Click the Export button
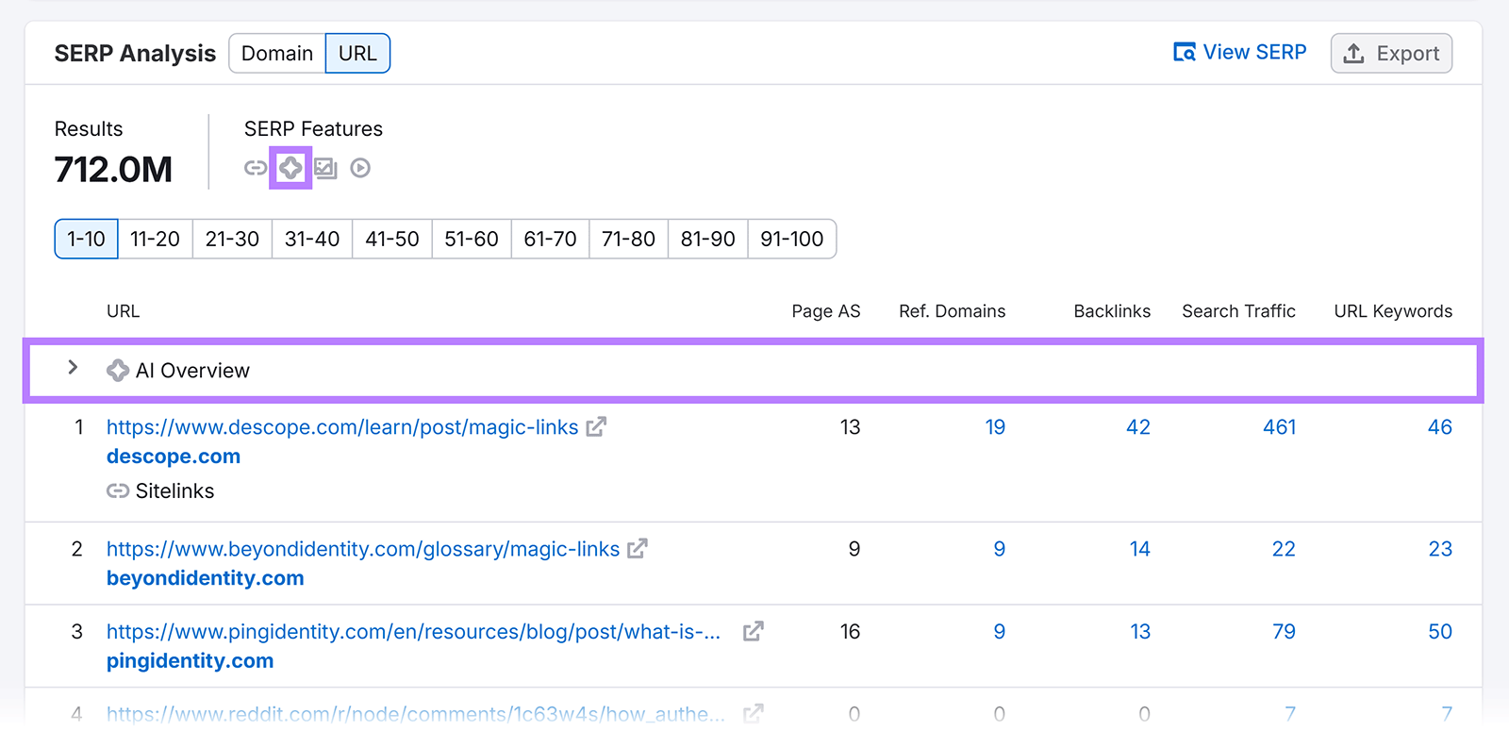This screenshot has width=1509, height=731. tap(1391, 54)
